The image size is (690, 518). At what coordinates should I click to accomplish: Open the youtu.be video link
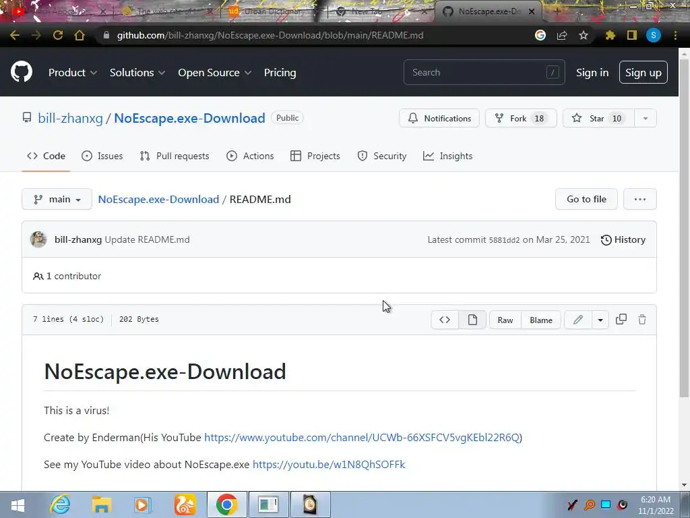pyautogui.click(x=329, y=464)
